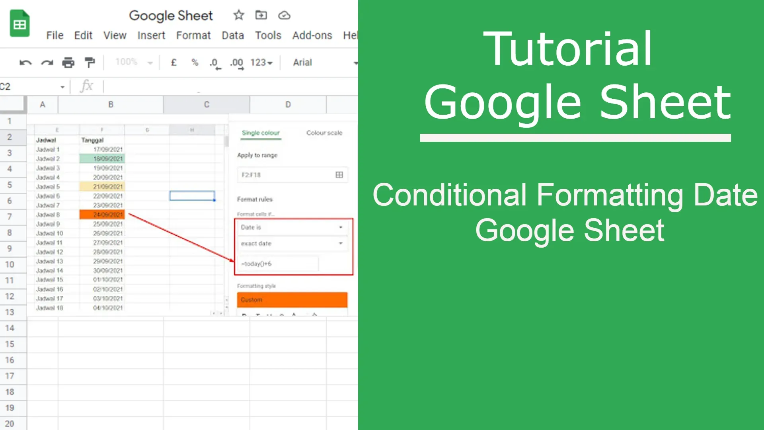Select column C header
Viewport: 764px width, 430px height.
tap(207, 105)
